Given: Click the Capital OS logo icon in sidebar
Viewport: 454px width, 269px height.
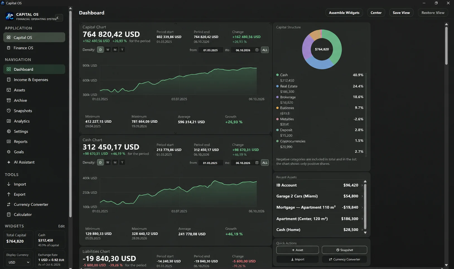Looking at the screenshot, I should [x=10, y=16].
